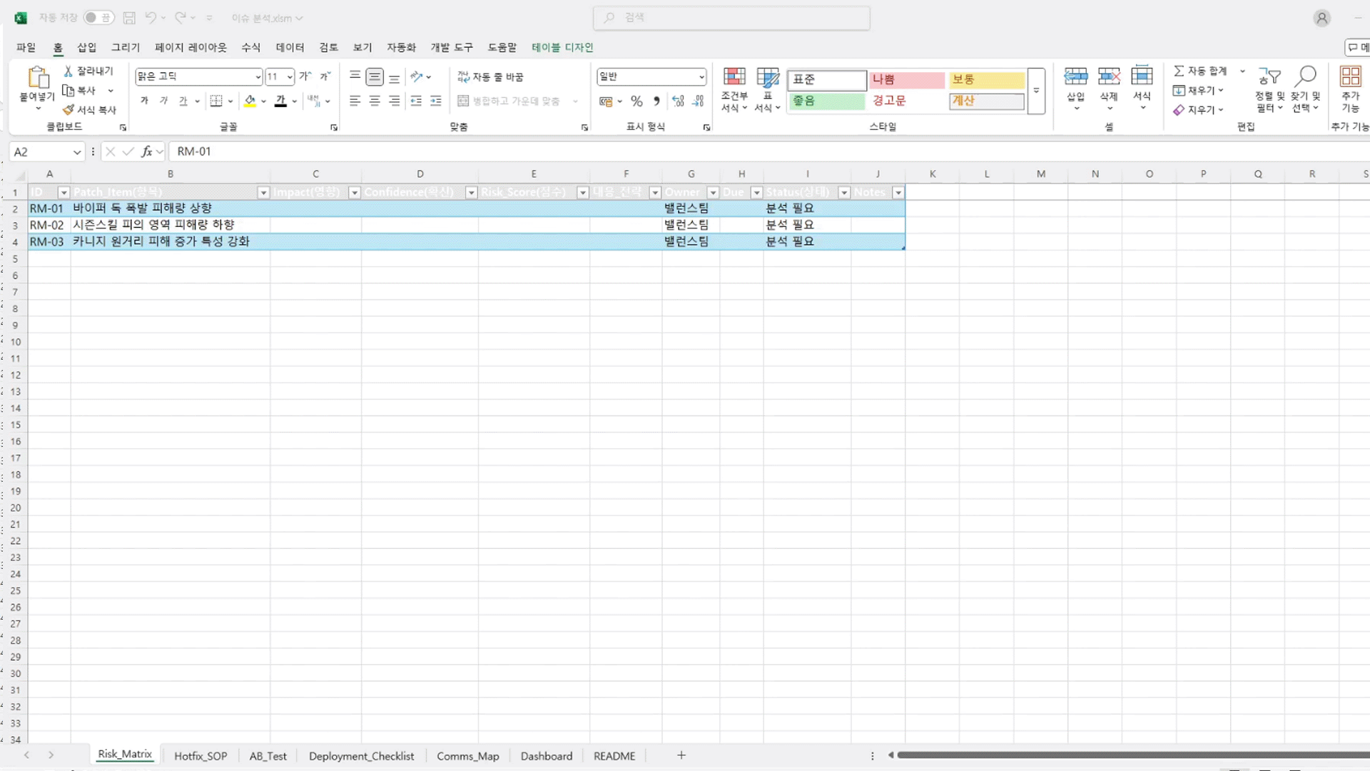The height and width of the screenshot is (771, 1370).
Task: Click the Format Painter brush icon
Action: [68, 110]
